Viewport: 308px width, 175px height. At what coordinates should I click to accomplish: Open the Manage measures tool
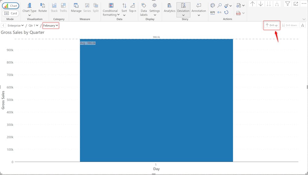click(x=76, y=8)
